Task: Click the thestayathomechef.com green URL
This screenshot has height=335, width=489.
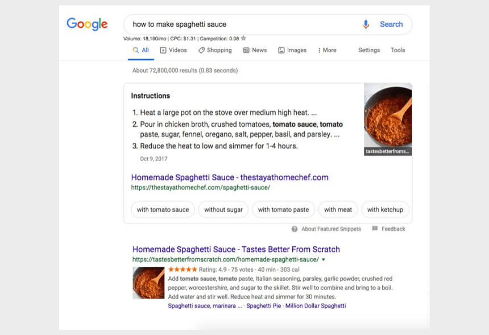Action: [x=201, y=188]
